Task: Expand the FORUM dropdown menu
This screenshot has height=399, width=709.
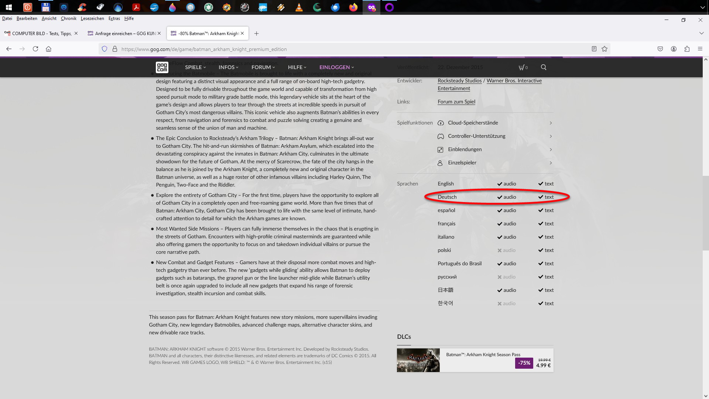Action: coord(263,67)
